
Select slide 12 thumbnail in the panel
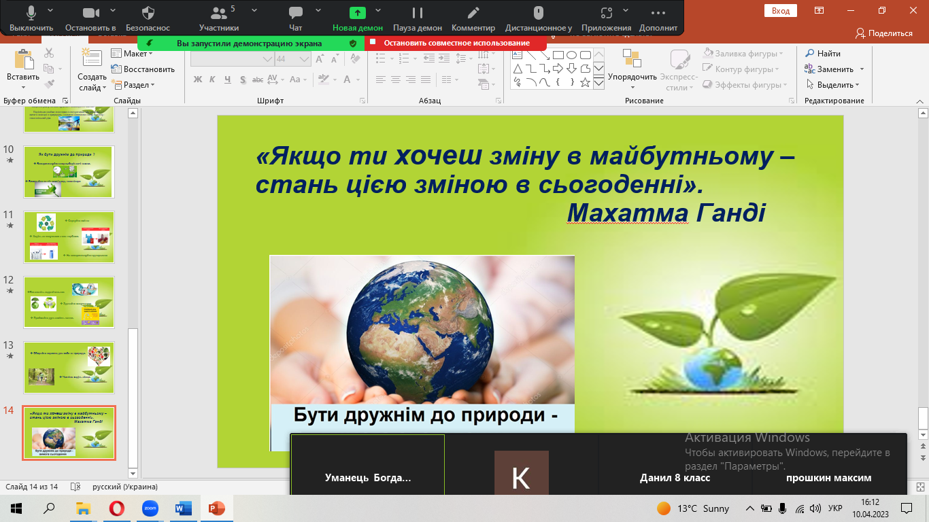(69, 302)
